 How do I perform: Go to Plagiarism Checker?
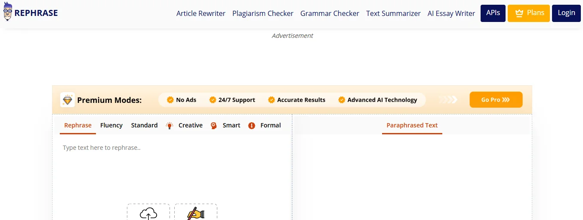coord(263,13)
